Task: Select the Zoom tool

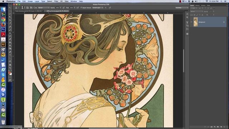Action: point(10,68)
